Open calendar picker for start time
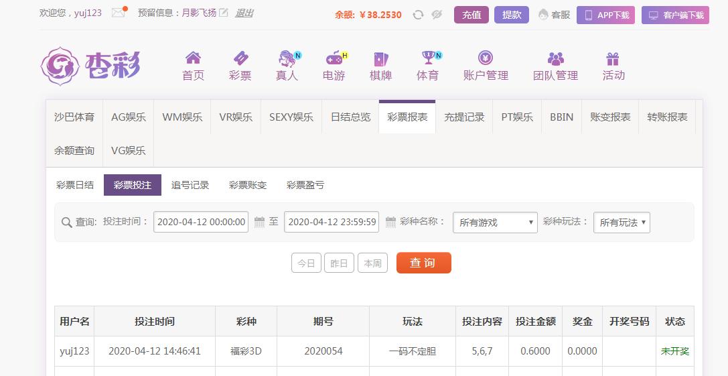728x376 pixels. 260,222
